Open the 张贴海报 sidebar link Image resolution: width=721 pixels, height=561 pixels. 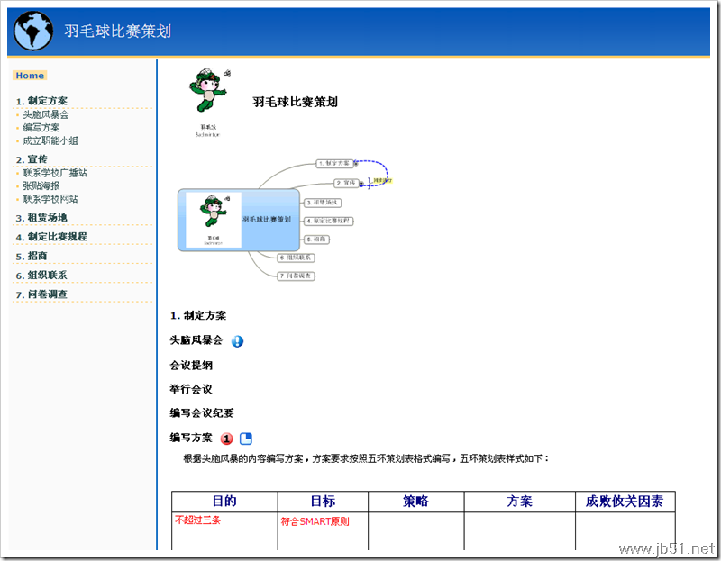[x=41, y=185]
